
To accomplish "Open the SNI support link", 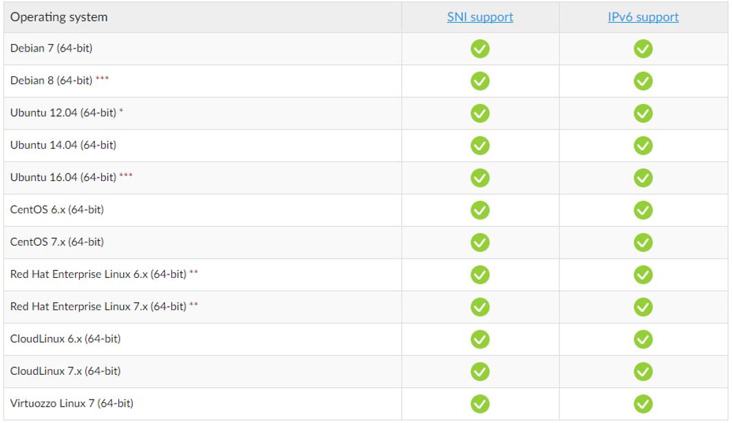I will [x=480, y=17].
